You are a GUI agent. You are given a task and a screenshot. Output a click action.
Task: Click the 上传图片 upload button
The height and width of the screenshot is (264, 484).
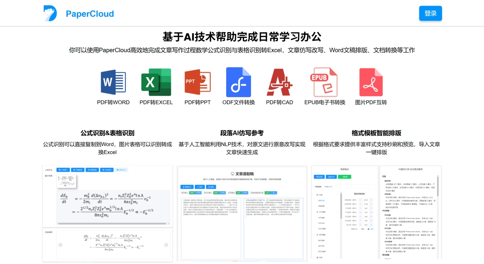64,169
